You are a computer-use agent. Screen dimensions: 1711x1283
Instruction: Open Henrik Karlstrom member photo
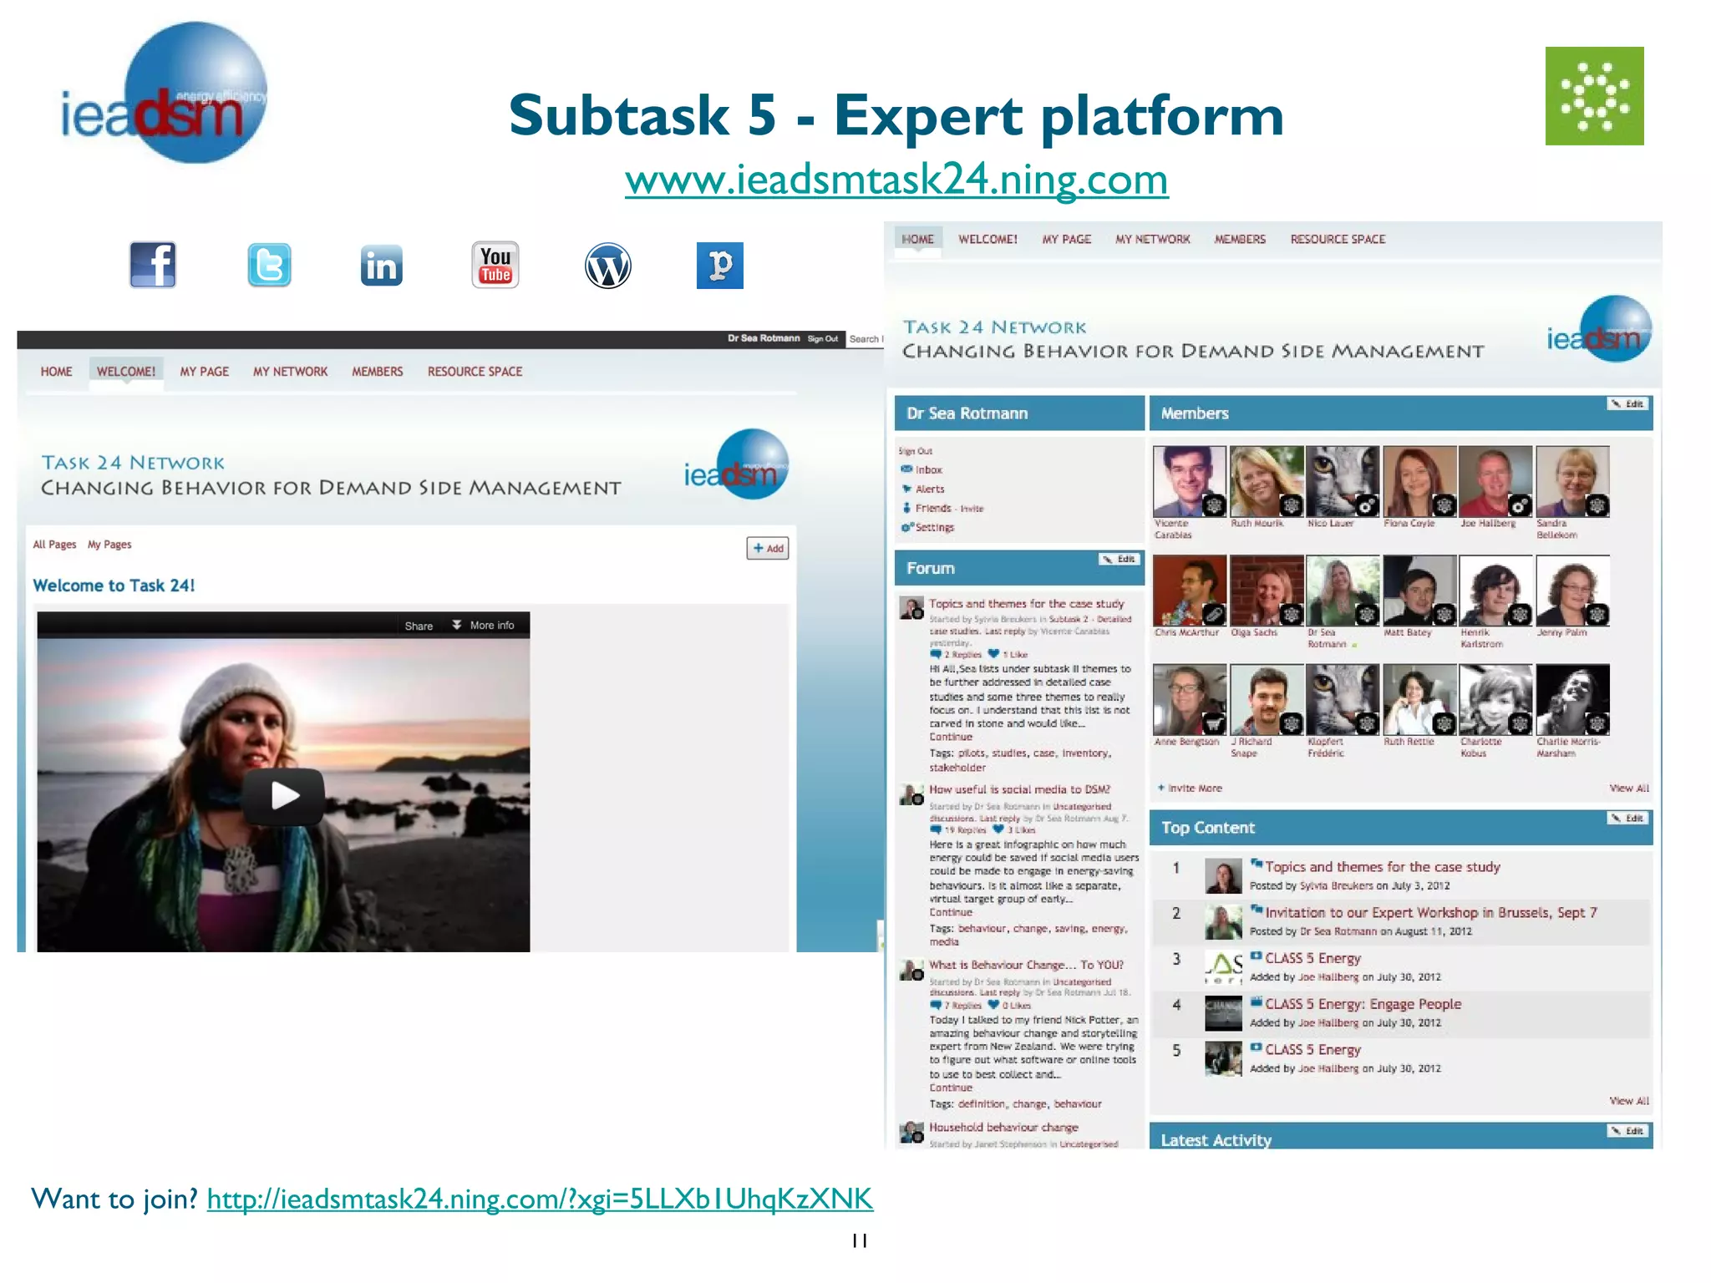[1496, 591]
